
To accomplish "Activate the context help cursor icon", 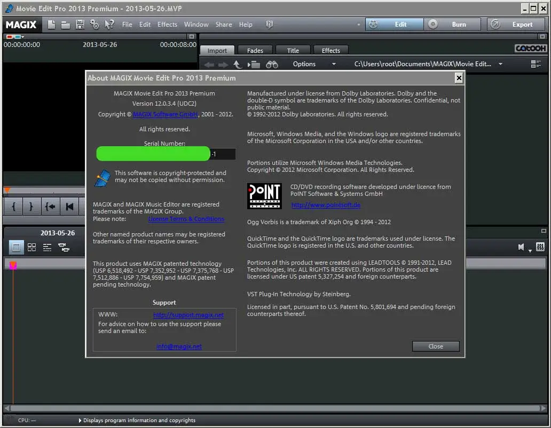I will pos(109,25).
